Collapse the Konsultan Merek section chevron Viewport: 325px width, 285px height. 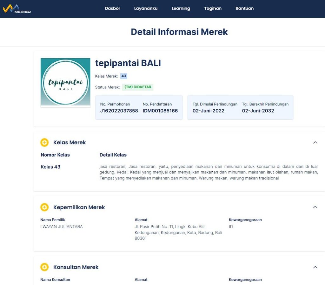tap(315, 267)
